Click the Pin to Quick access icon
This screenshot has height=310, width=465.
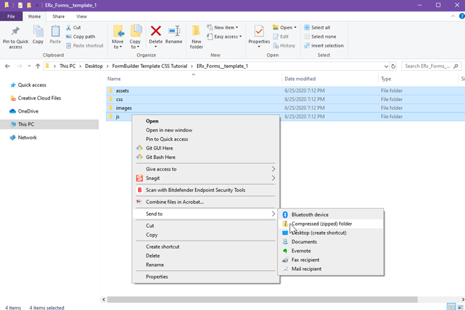[15, 34]
